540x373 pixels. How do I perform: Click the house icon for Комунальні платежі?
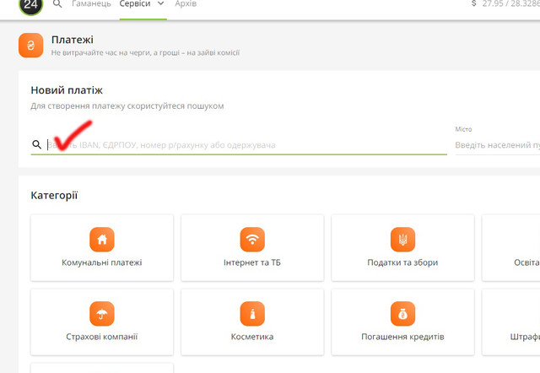click(x=101, y=239)
